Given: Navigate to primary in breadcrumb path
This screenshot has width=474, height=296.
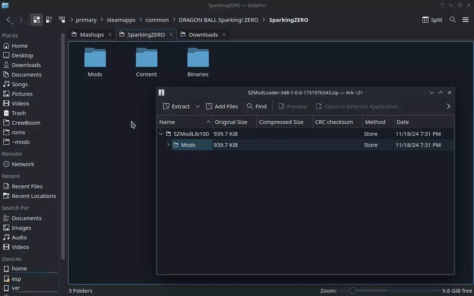Looking at the screenshot, I should pyautogui.click(x=86, y=20).
